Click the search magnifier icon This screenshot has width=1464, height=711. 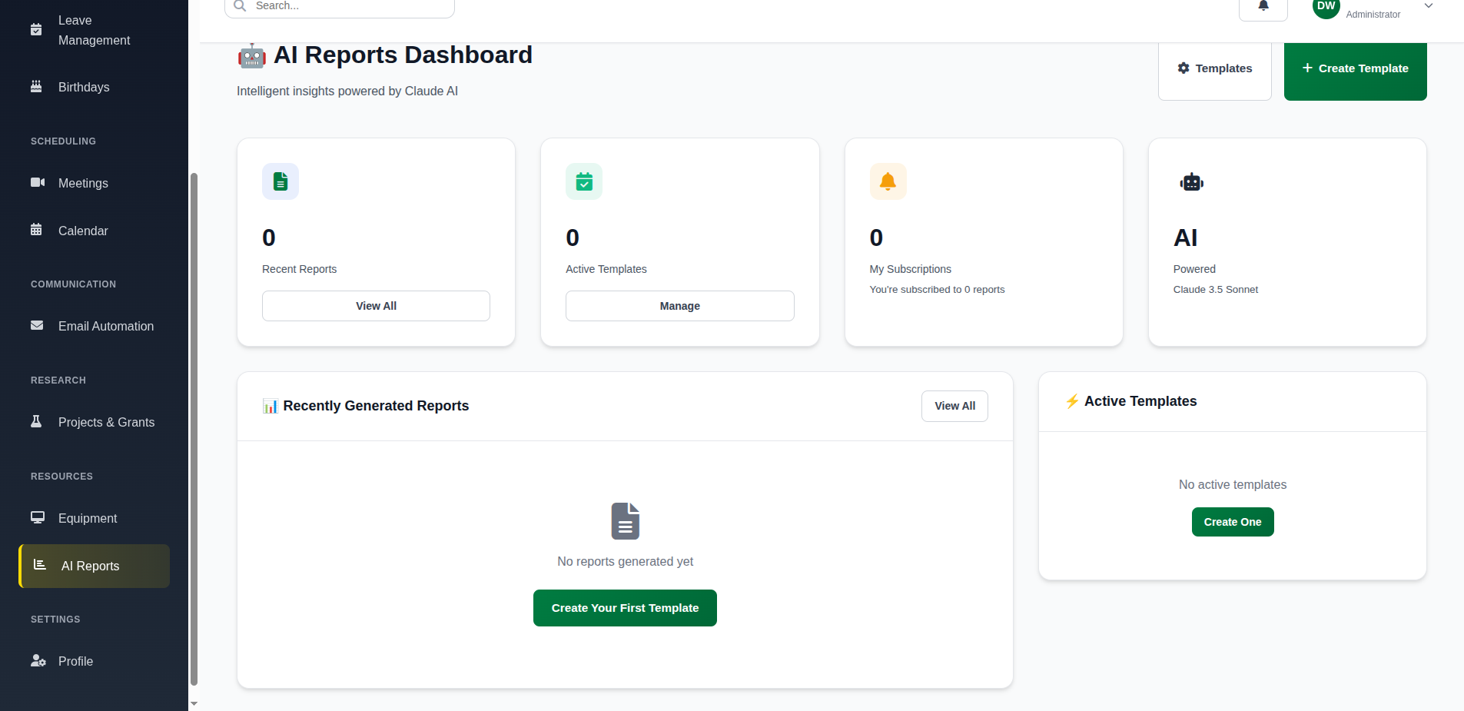coord(239,5)
